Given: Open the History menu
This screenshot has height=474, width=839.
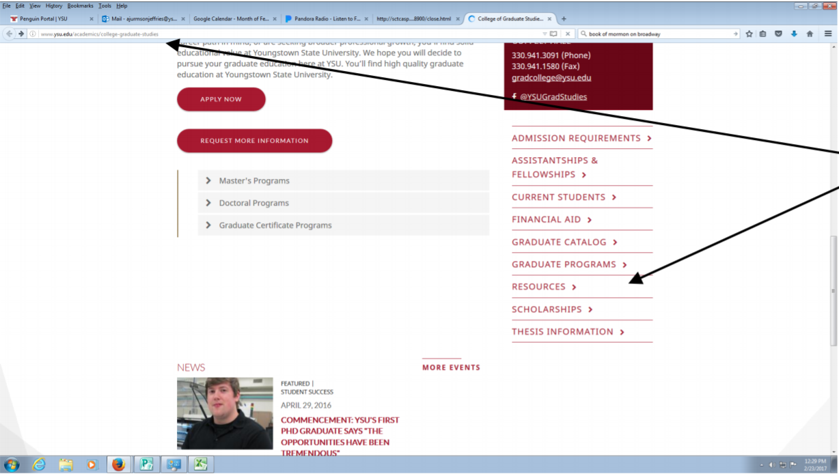Looking at the screenshot, I should (54, 5).
